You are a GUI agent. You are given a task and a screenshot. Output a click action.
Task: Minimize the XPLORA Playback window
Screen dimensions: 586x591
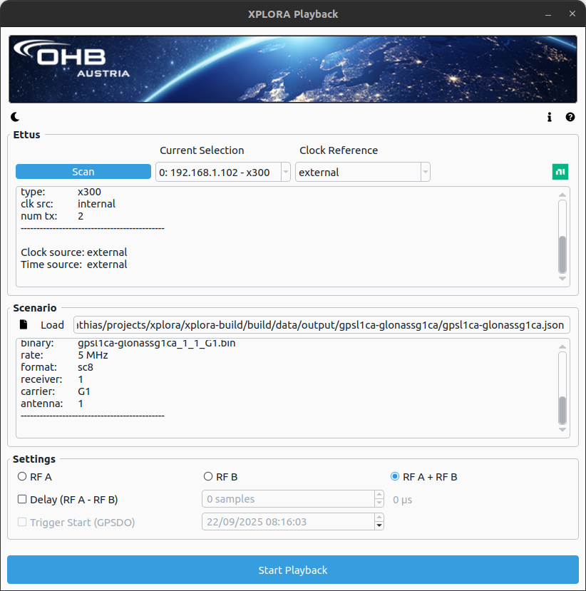(x=548, y=14)
